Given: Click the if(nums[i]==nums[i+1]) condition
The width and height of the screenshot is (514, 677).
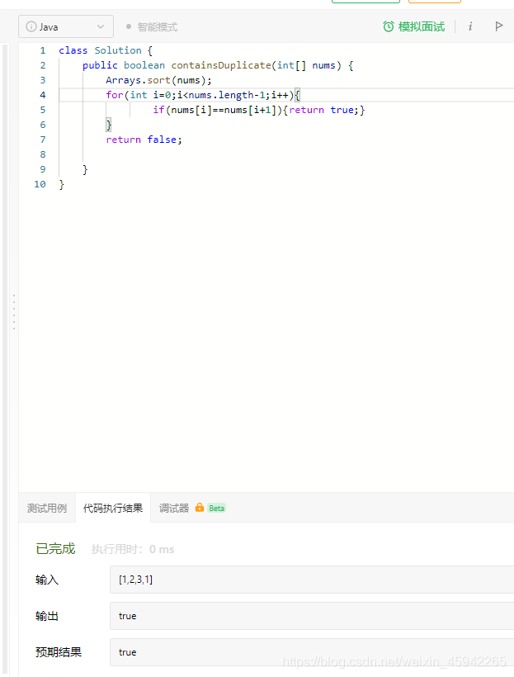Looking at the screenshot, I should tap(217, 110).
